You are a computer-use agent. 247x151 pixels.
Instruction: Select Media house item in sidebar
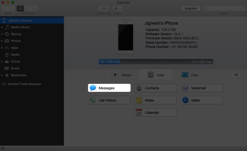[32, 55]
